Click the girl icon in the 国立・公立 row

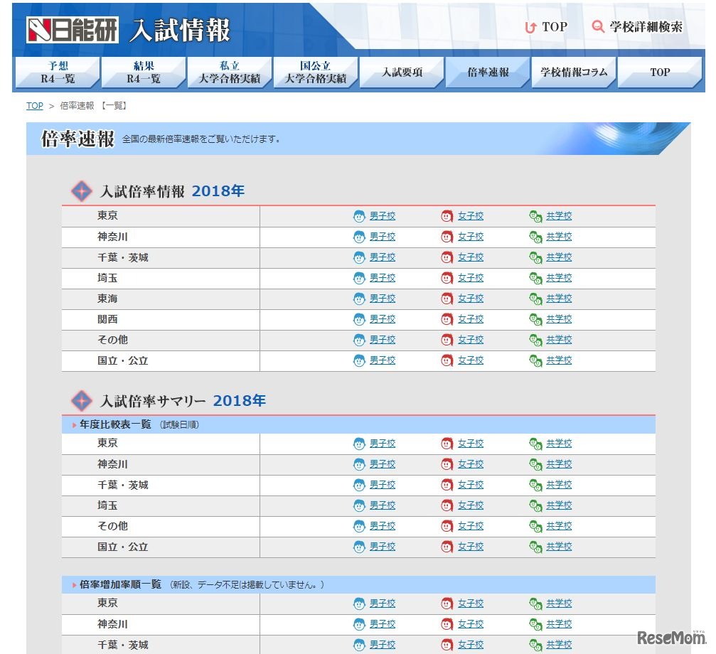coord(447,360)
